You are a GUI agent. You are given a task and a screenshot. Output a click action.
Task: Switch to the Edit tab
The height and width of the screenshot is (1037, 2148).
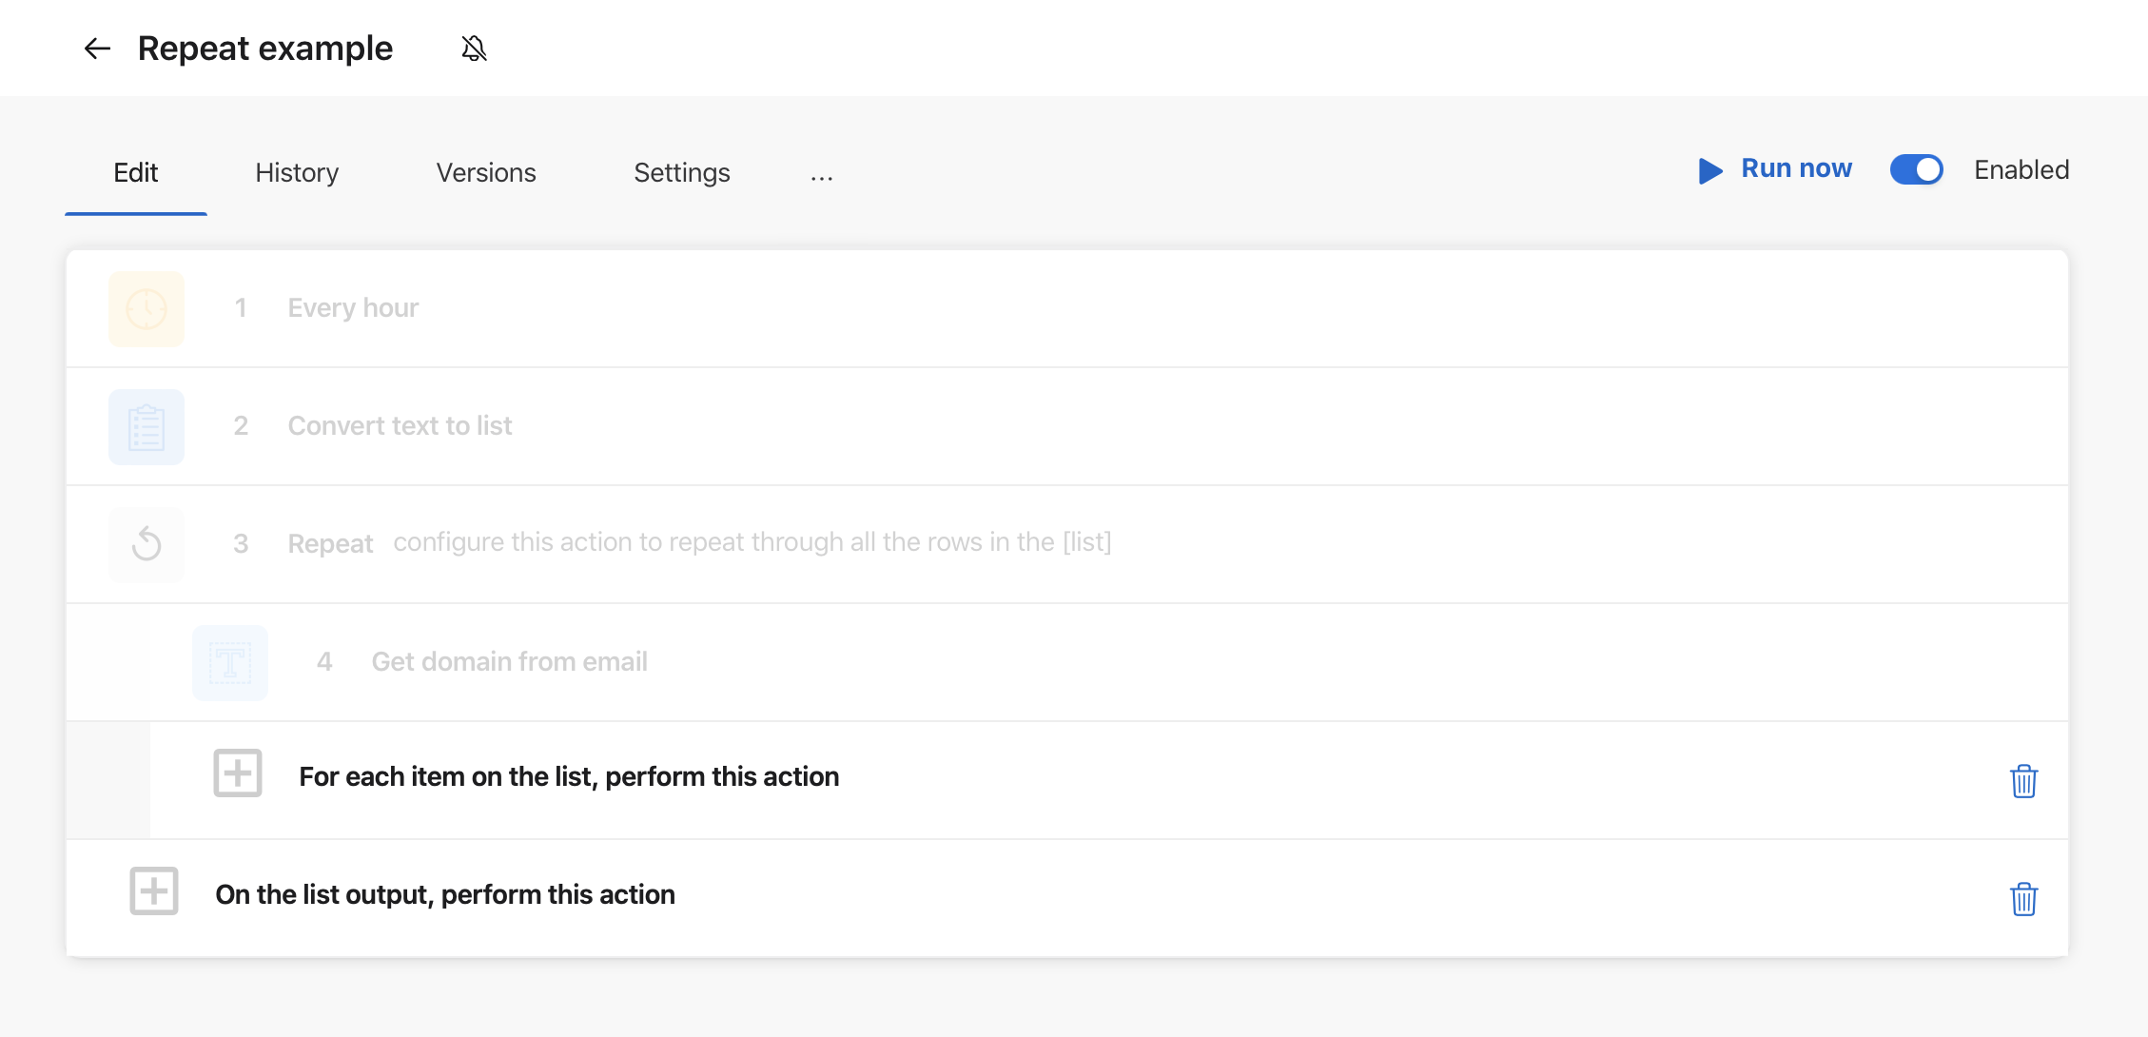136,171
